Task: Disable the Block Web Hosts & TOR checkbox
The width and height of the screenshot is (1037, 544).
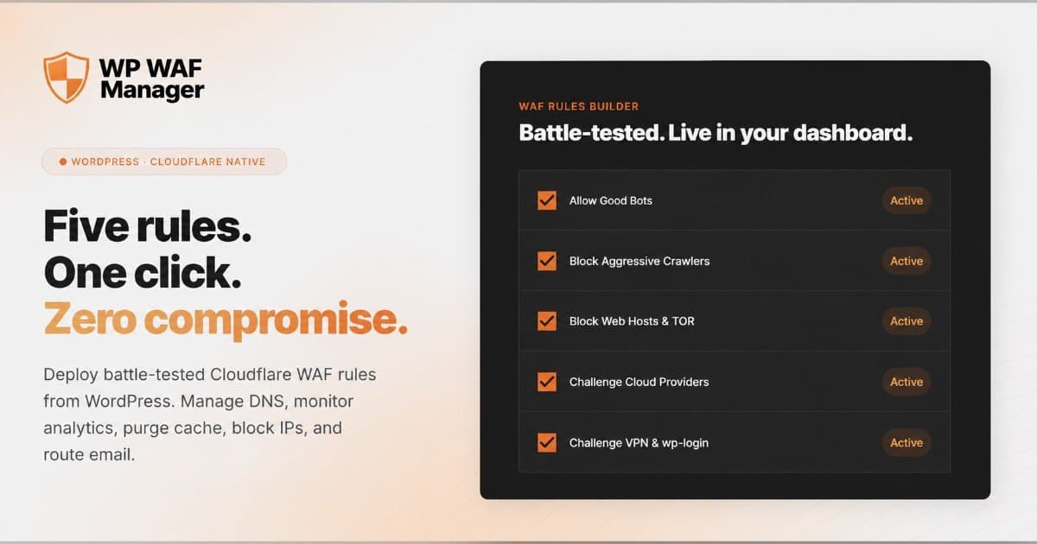Action: coord(547,321)
